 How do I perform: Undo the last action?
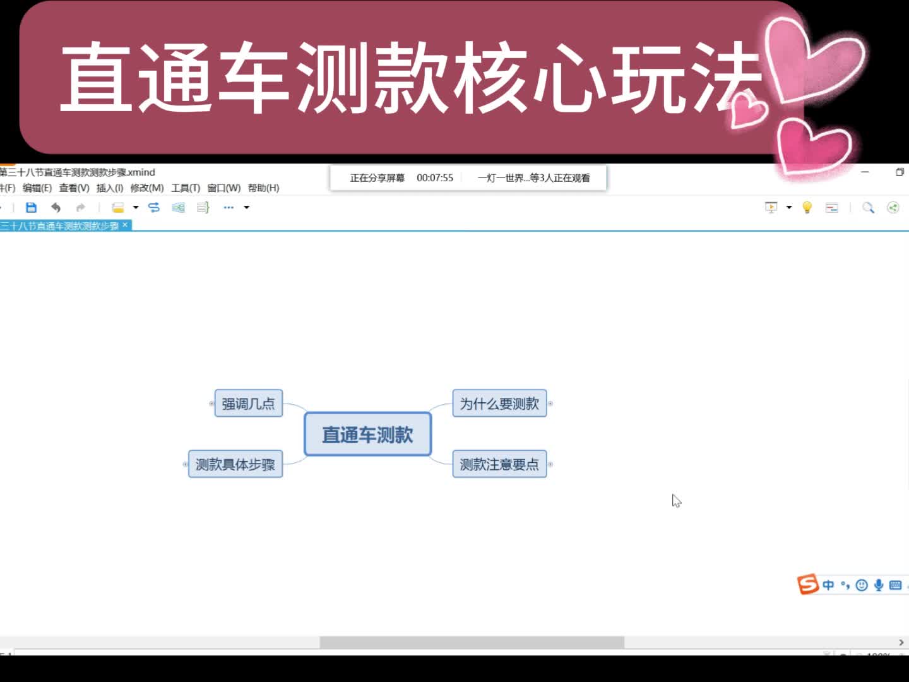(56, 208)
